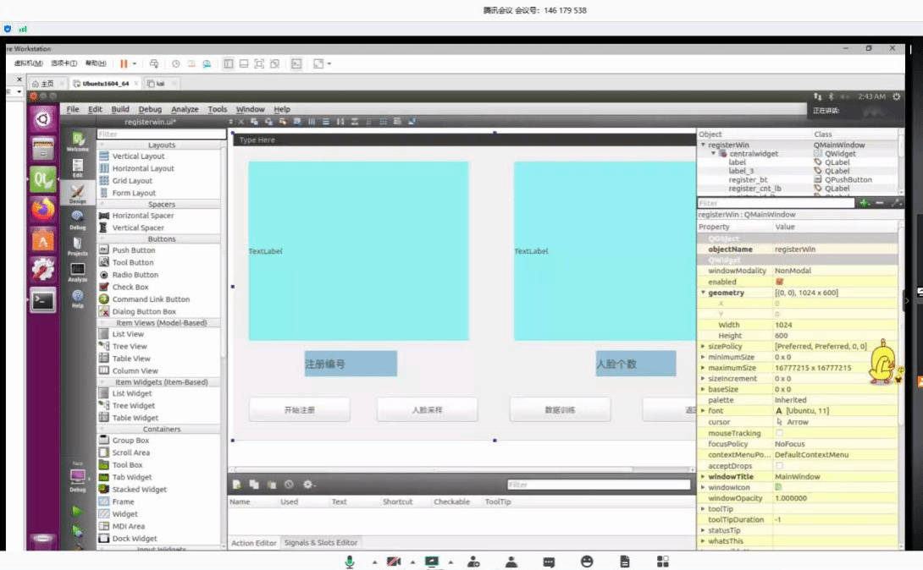
Task: Pick the Grid Layout widget item
Action: coord(132,181)
